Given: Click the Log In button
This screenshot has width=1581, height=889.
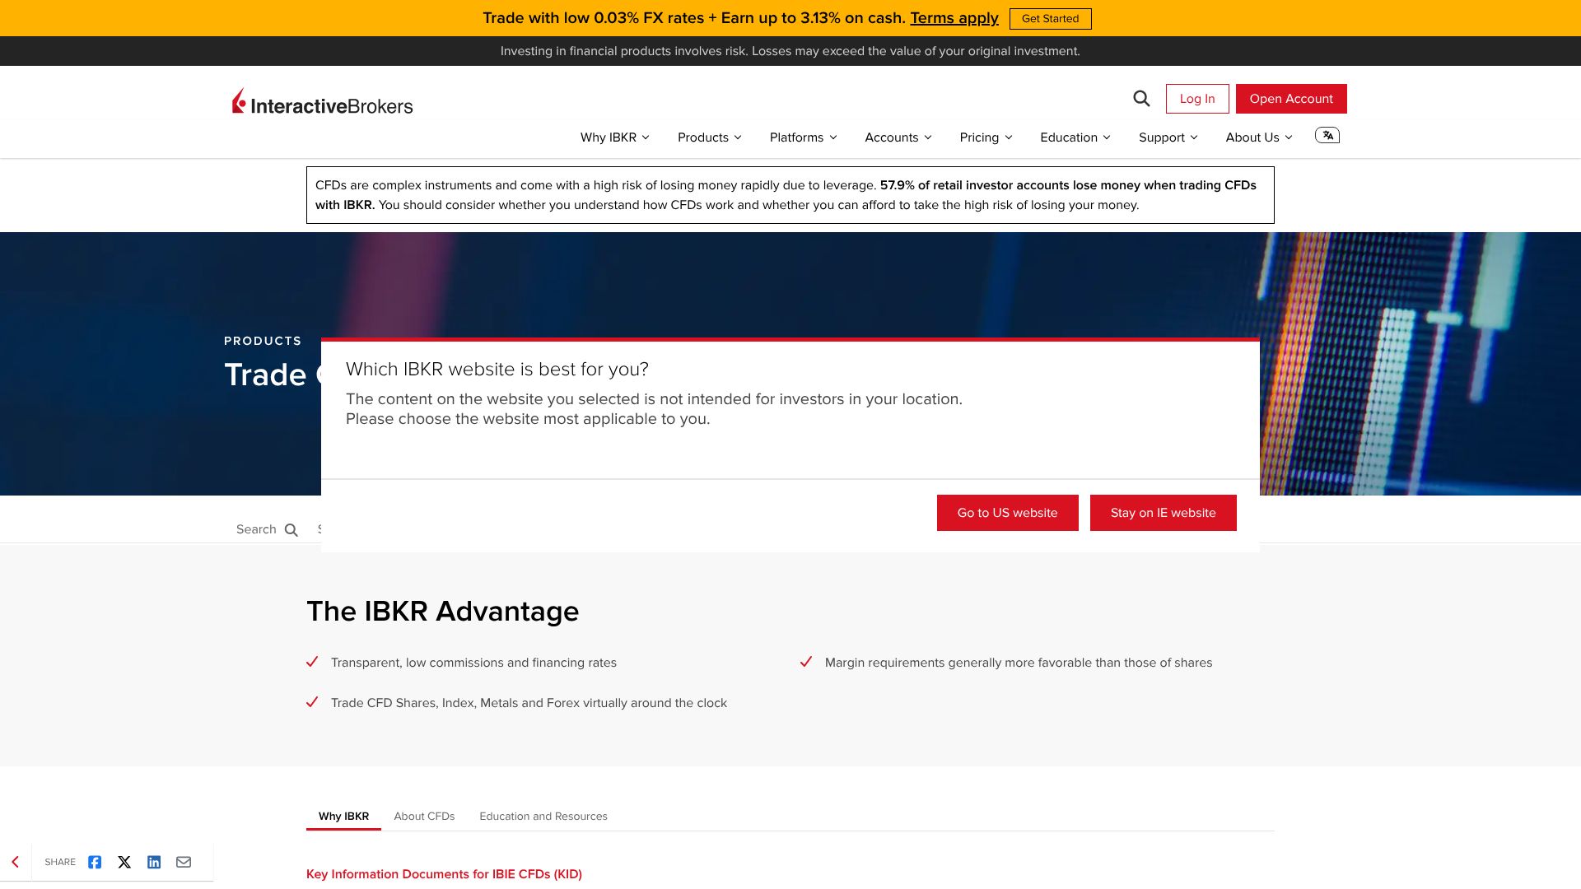Looking at the screenshot, I should point(1197,99).
